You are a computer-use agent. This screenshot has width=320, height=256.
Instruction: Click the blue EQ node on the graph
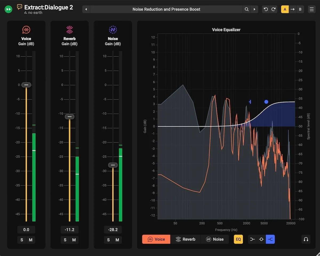click(x=266, y=102)
